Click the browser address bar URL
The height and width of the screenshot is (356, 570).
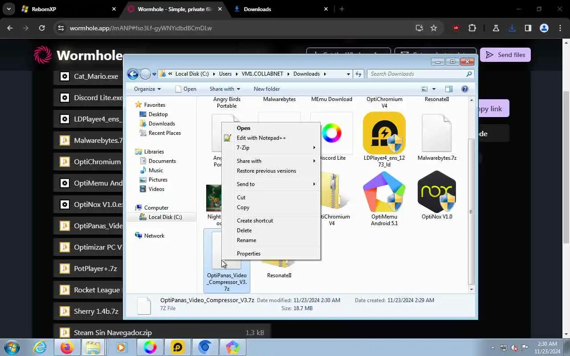pyautogui.click(x=141, y=28)
